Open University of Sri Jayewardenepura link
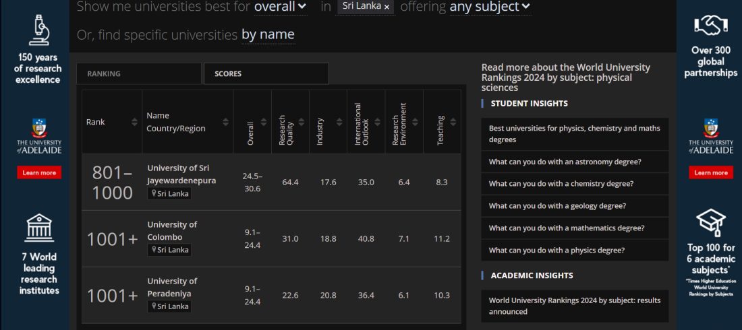Image resolution: width=742 pixels, height=330 pixels. tap(181, 174)
